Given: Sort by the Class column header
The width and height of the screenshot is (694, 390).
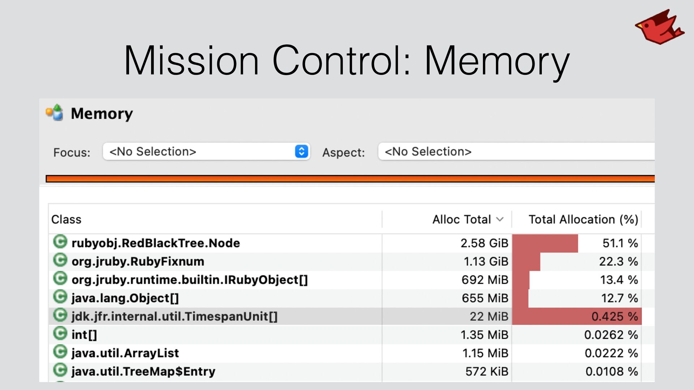Looking at the screenshot, I should pyautogui.click(x=67, y=219).
